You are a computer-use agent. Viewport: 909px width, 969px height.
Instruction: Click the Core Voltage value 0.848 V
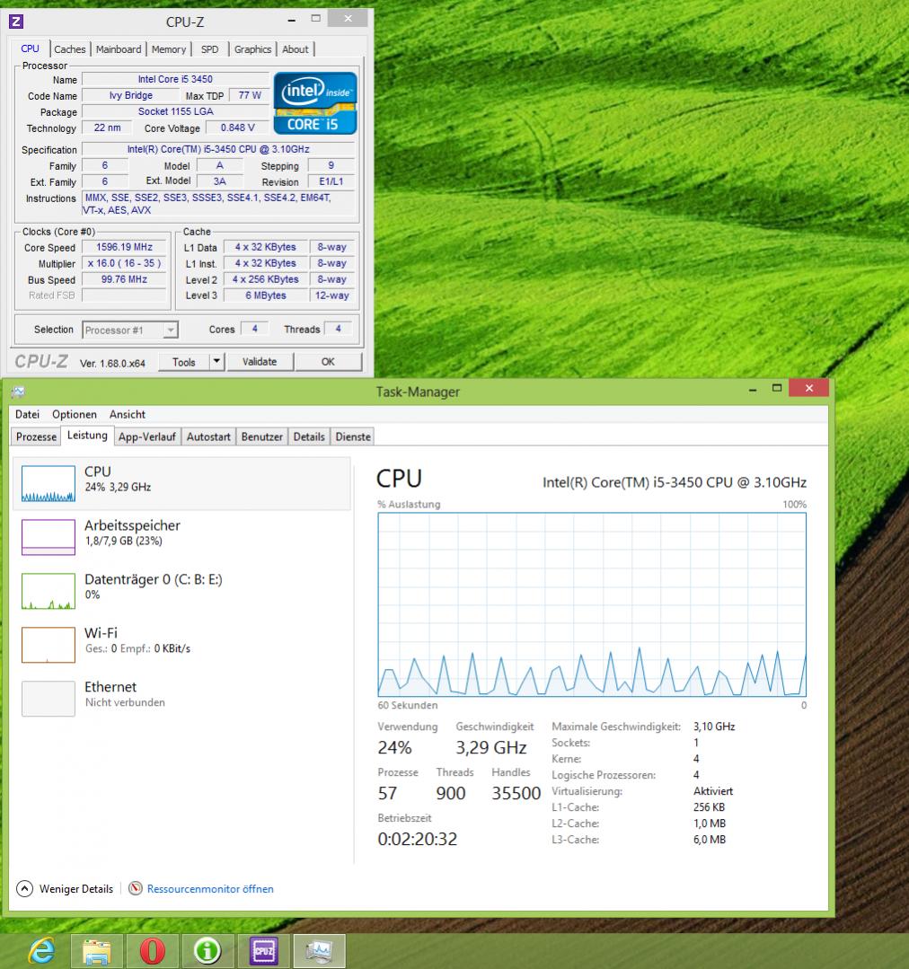click(238, 128)
